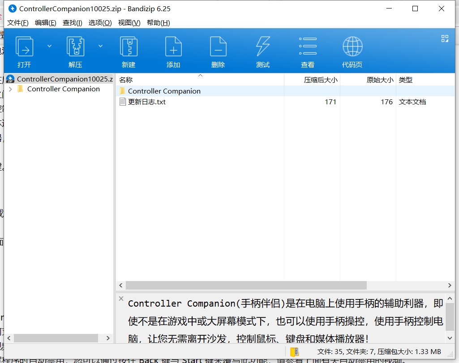Open the 选项(O) menu
Image resolution: width=459 pixels, height=363 pixels.
click(x=100, y=23)
